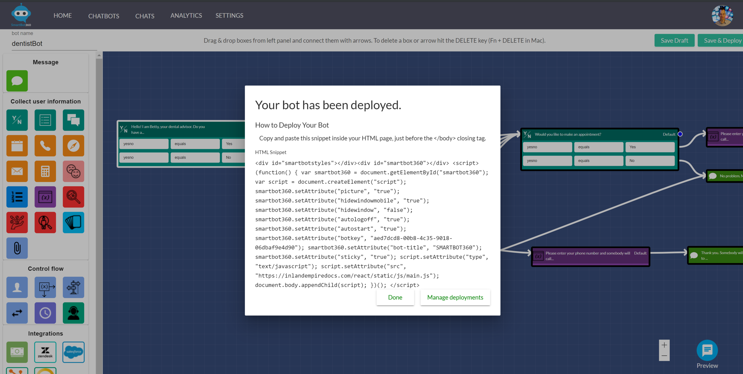Viewport: 743px width, 374px height.
Task: Zoom out canvas with minus button
Action: pos(664,356)
